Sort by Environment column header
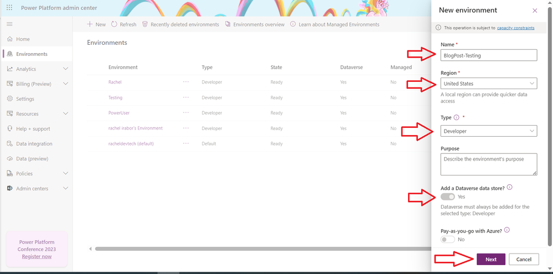The height and width of the screenshot is (274, 553). [123, 67]
